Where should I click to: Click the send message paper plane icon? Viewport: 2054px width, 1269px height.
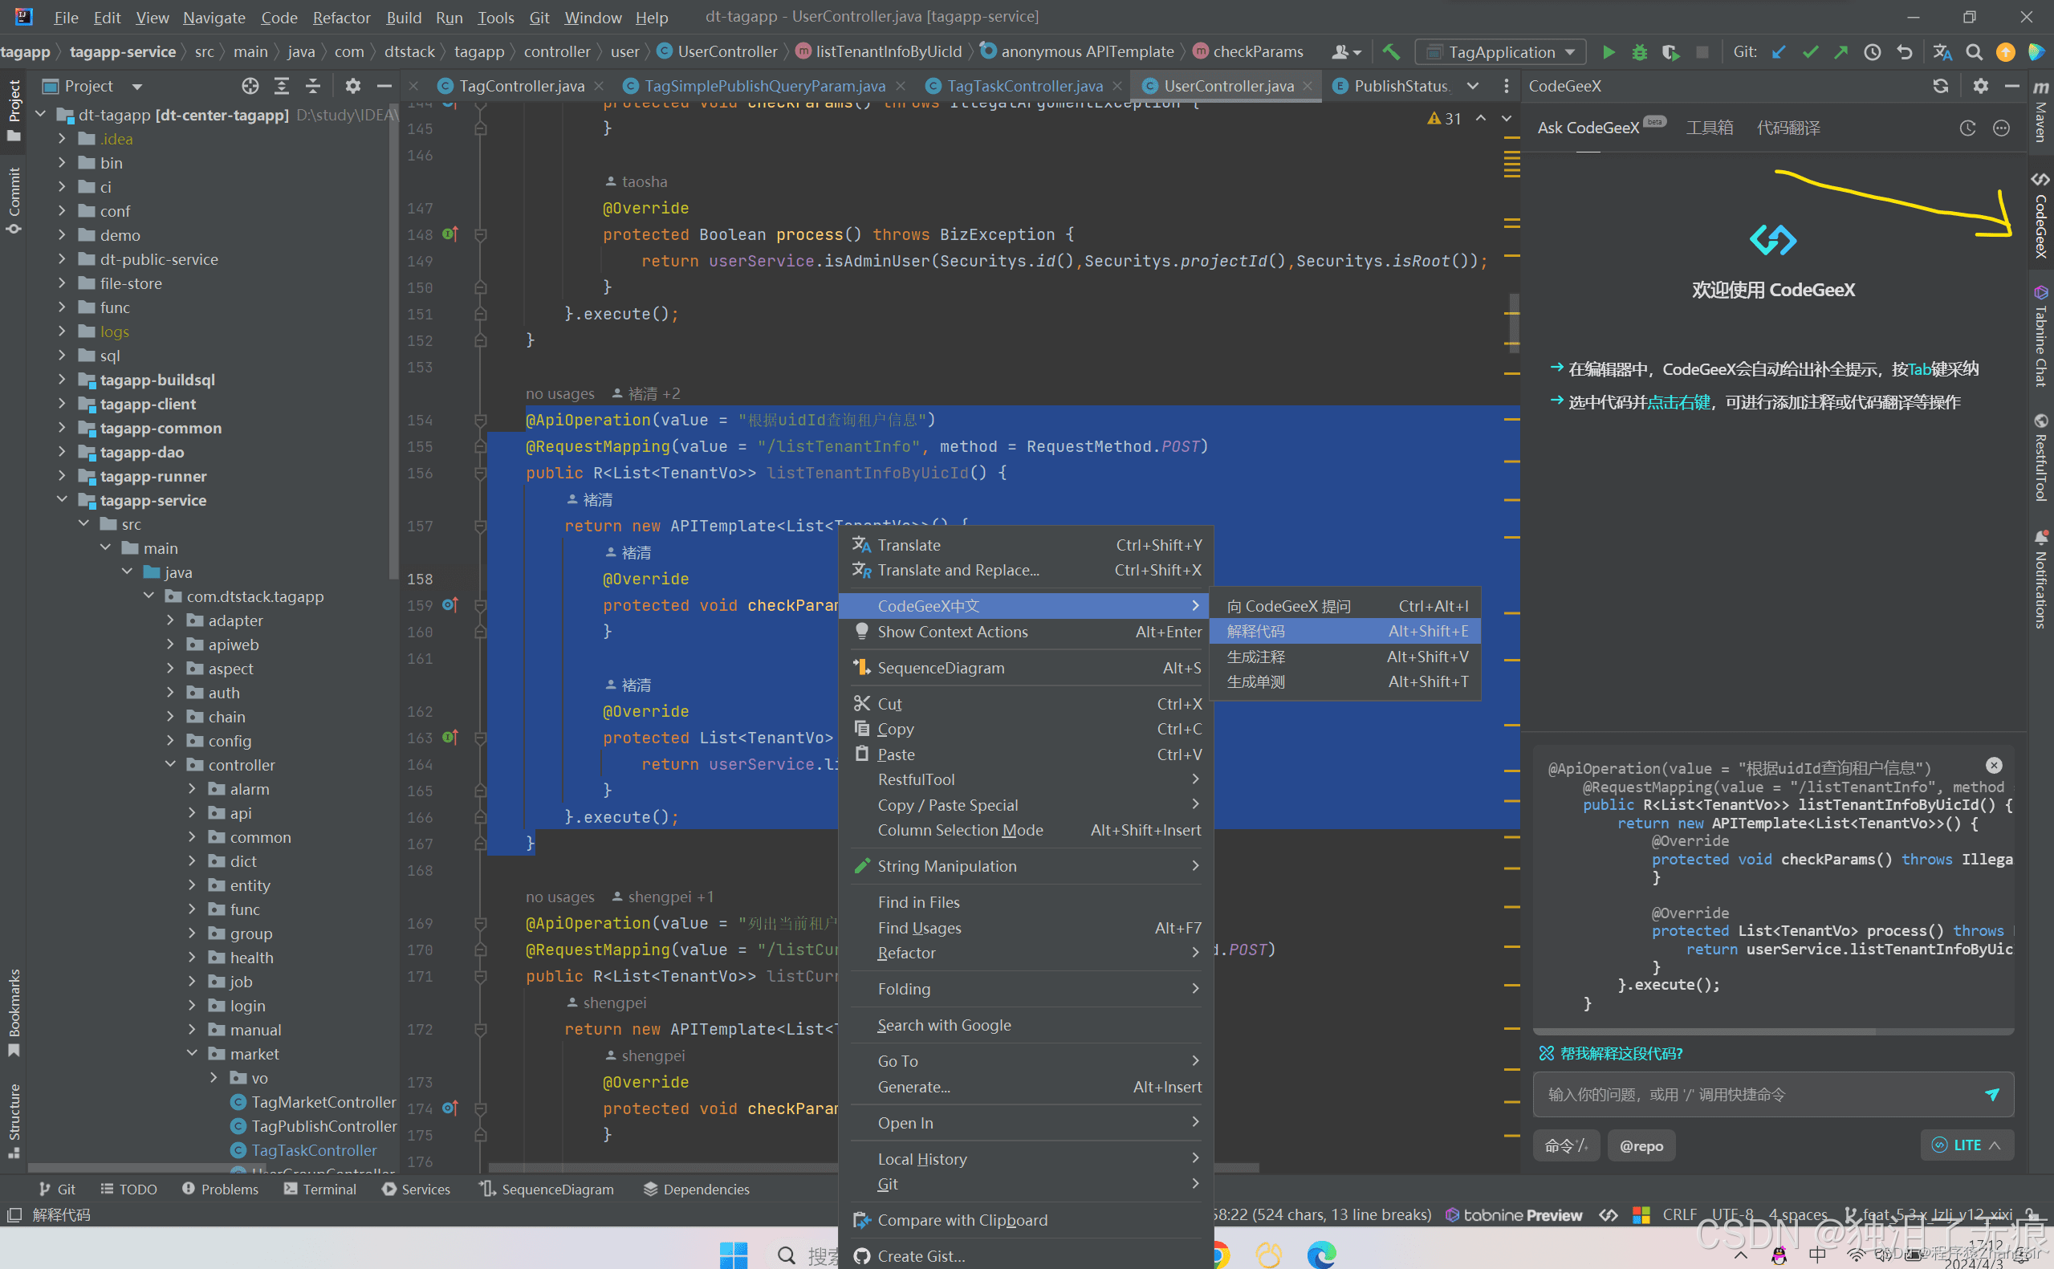[1991, 1093]
